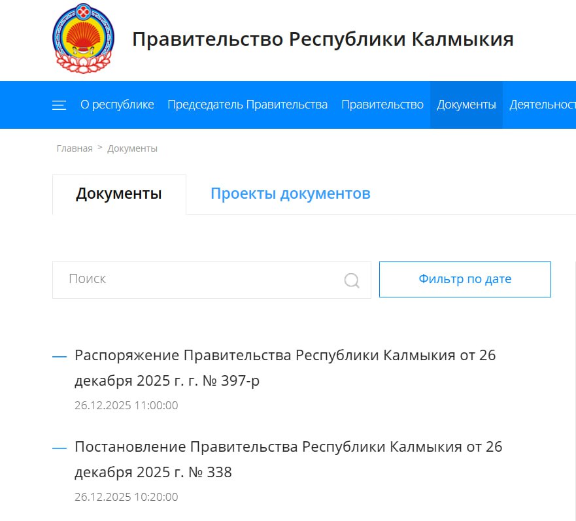
Task: Open the hamburger navigation menu
Action: [x=59, y=105]
